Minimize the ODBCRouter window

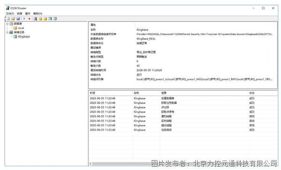pyautogui.click(x=253, y=8)
